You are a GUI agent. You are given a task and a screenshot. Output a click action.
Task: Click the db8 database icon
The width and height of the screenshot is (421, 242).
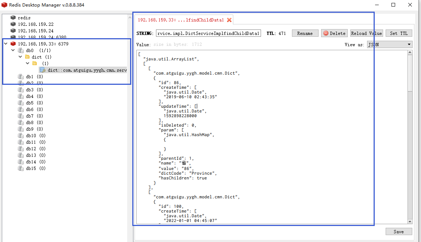pyautogui.click(x=21, y=123)
